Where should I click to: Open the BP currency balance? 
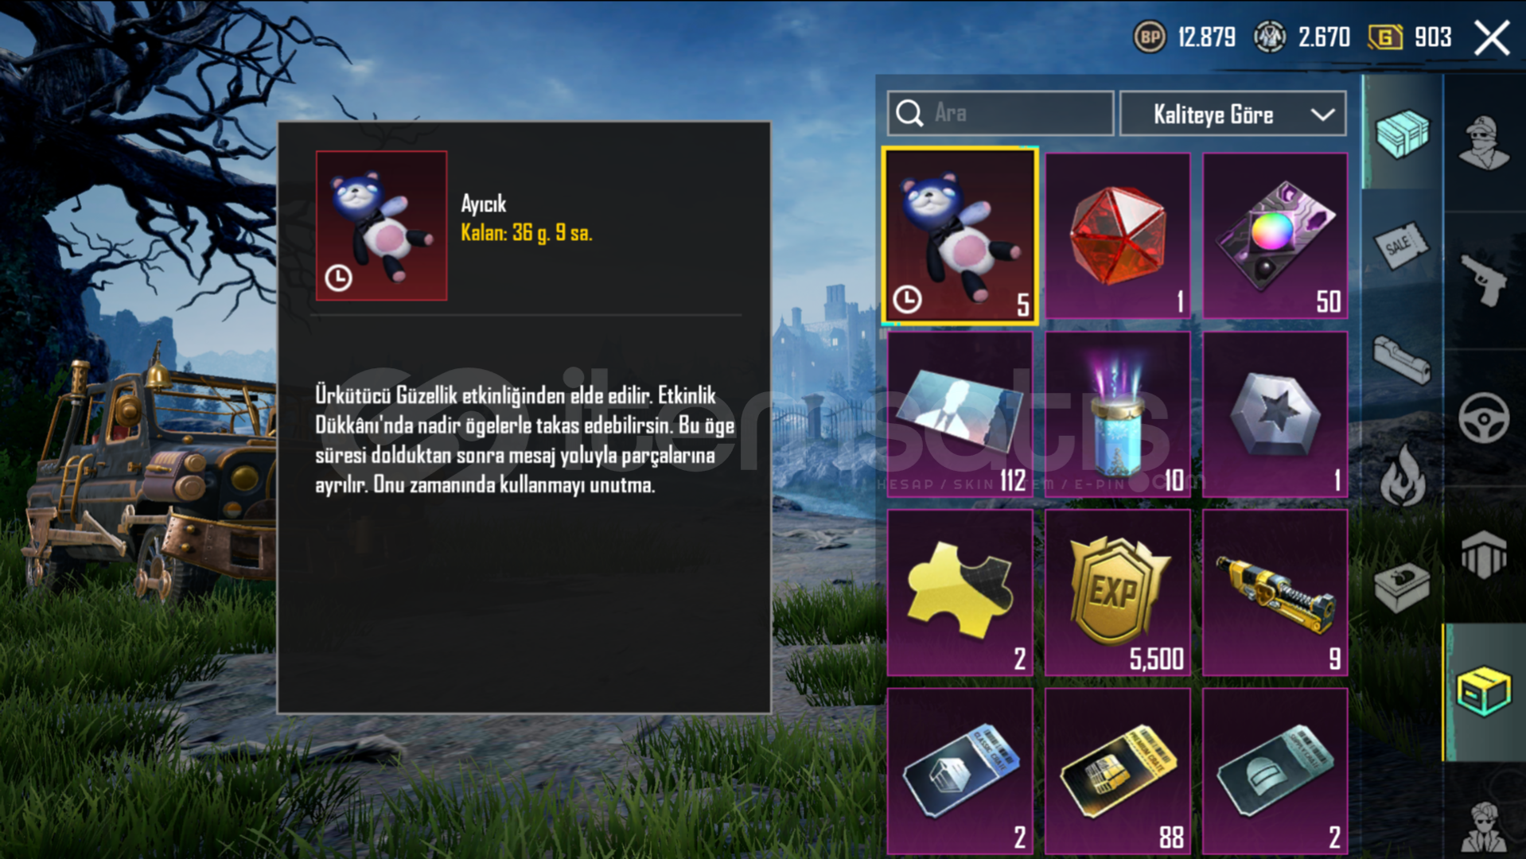pos(1185,37)
